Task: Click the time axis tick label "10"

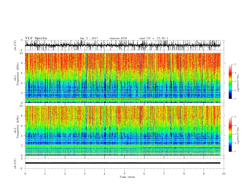Action: point(224,174)
